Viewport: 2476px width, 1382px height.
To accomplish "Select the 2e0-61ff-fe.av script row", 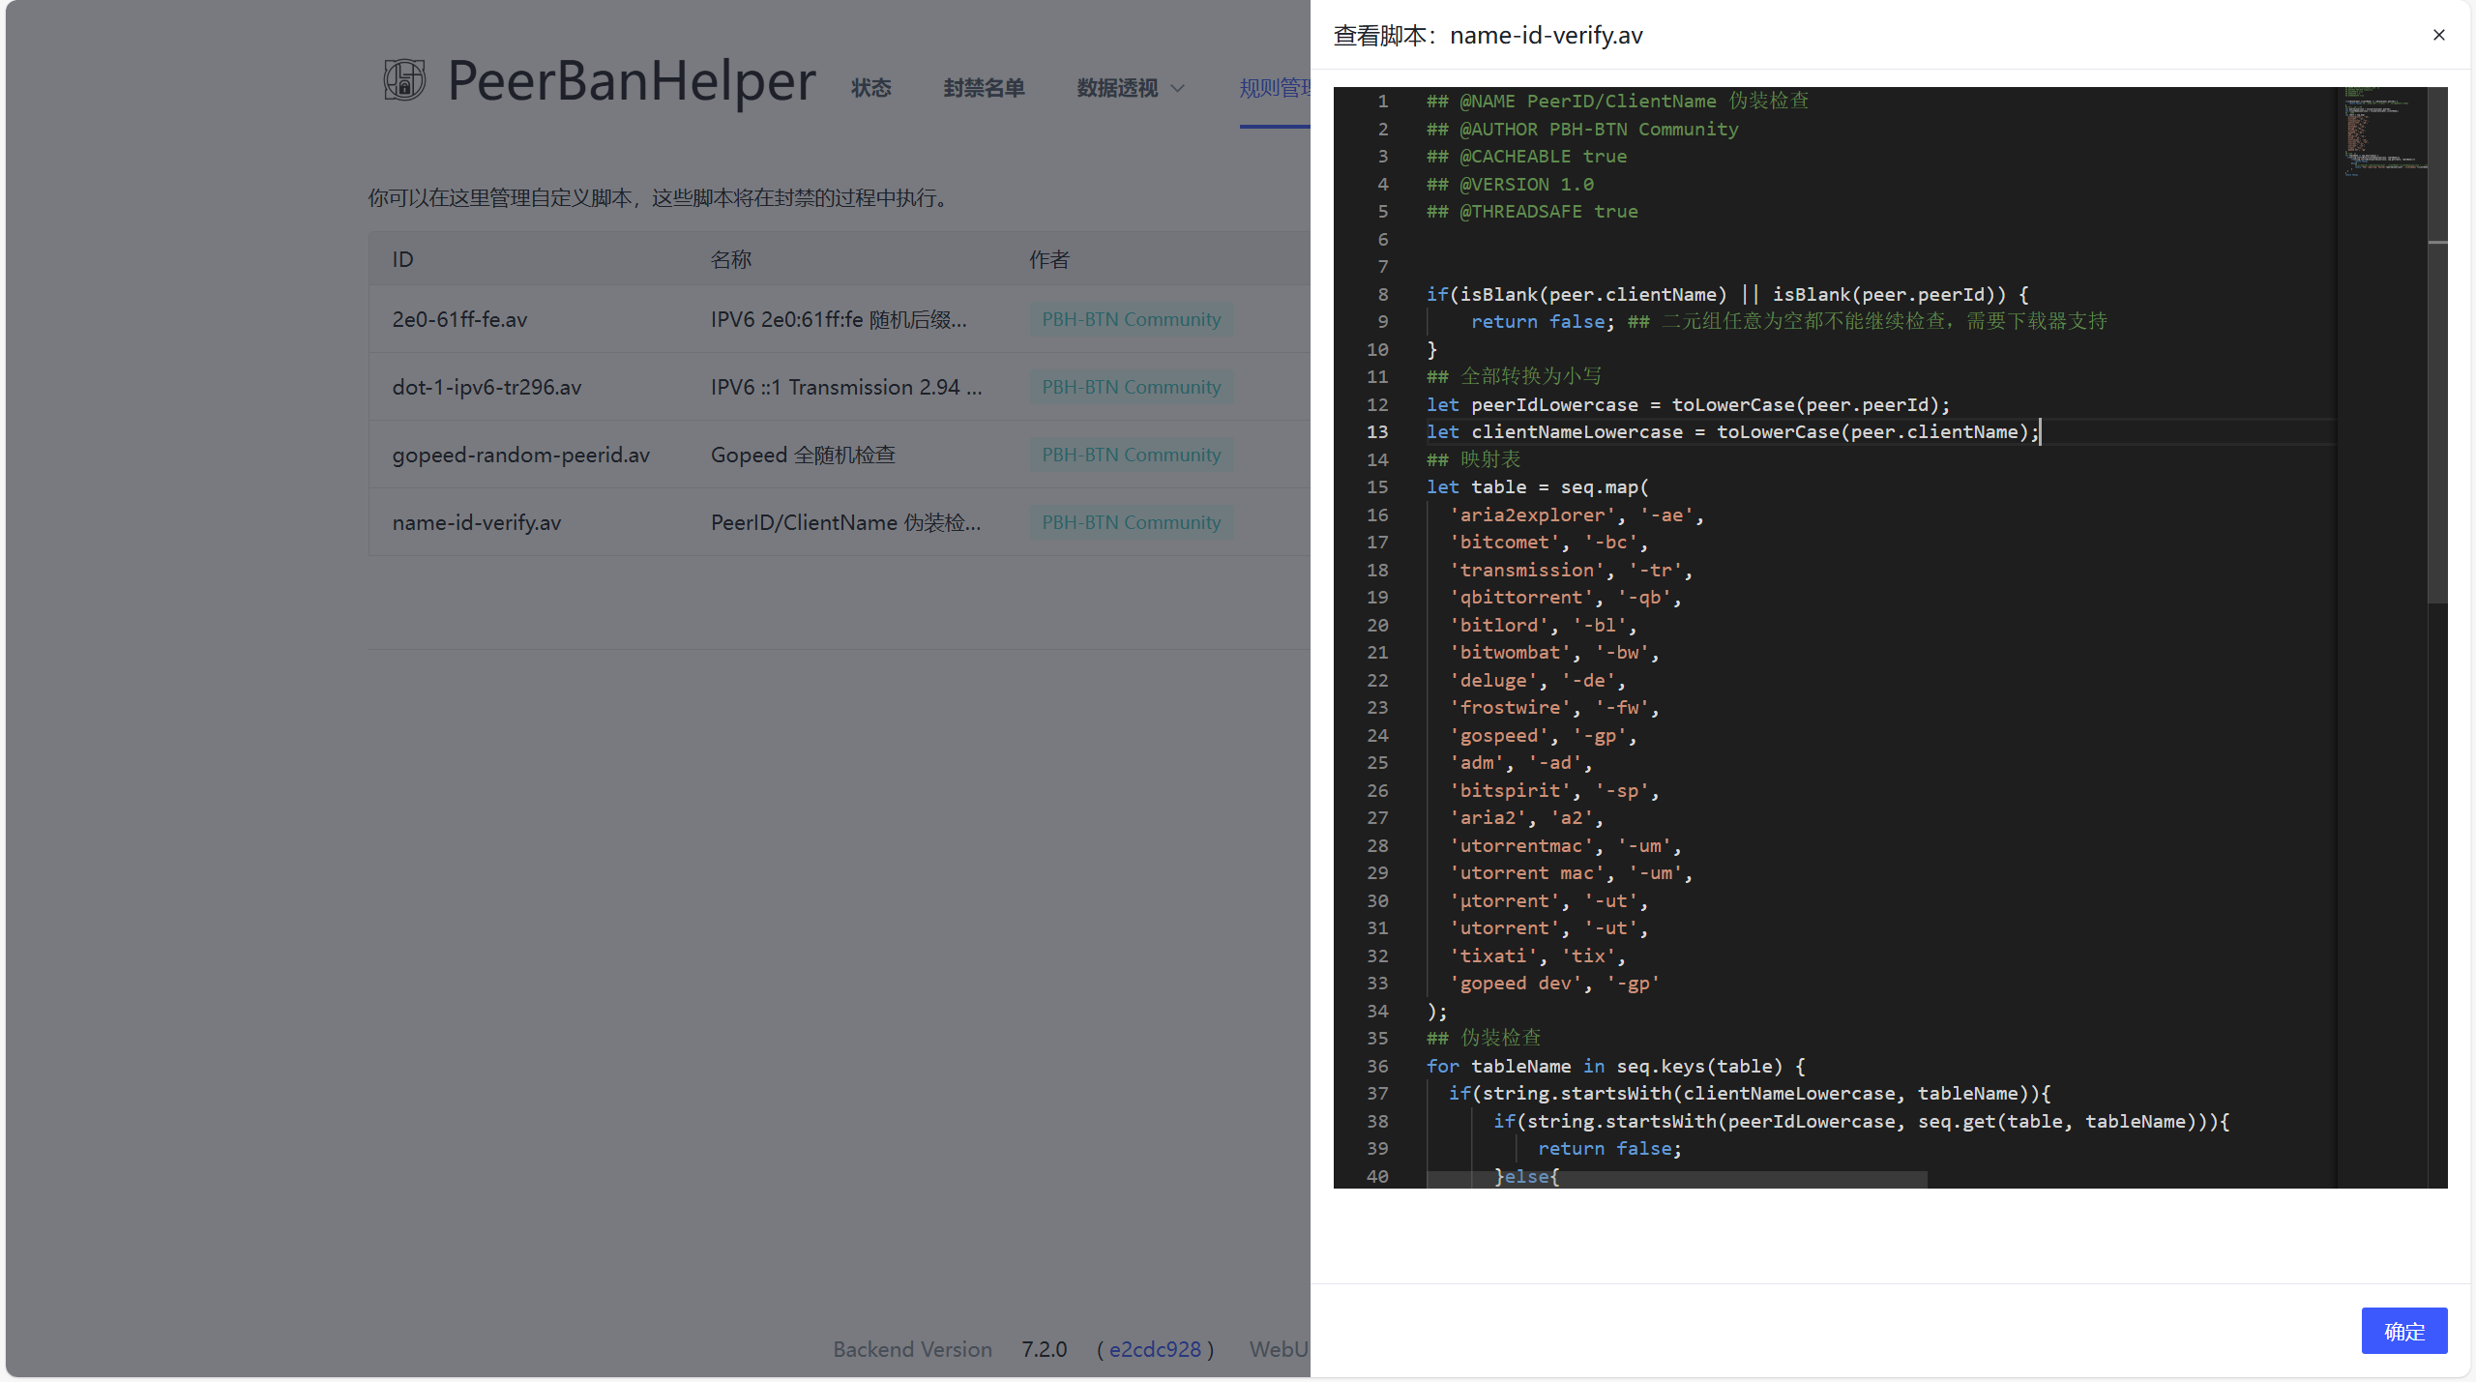I will (x=459, y=319).
